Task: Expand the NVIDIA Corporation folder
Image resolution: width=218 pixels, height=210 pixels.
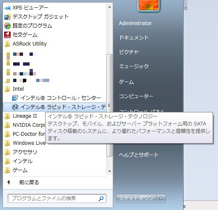Action: coord(25,125)
